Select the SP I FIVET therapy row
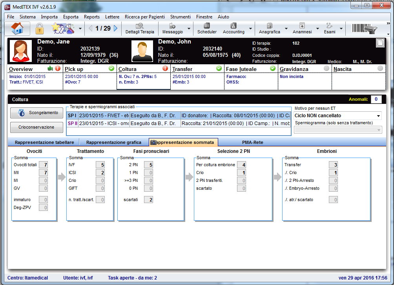This screenshot has height=285, width=394. click(x=179, y=116)
